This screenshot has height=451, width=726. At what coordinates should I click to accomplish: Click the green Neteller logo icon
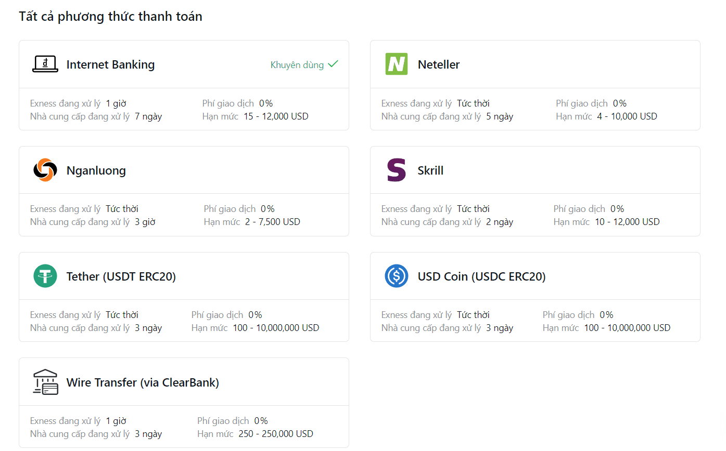point(397,64)
